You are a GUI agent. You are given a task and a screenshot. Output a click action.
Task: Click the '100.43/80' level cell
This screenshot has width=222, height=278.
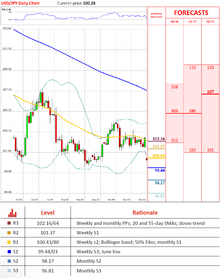pyautogui.click(x=48, y=242)
